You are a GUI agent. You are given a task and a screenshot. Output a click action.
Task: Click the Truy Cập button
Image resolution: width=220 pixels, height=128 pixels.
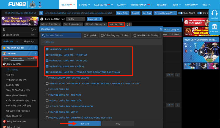point(84,124)
